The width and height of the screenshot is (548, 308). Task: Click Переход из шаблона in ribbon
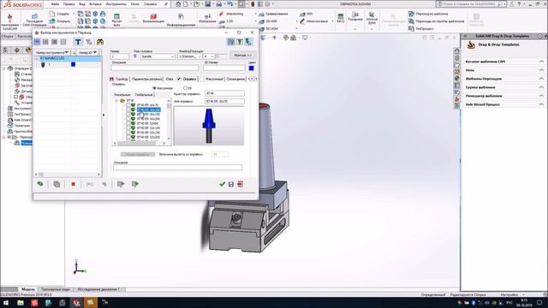[428, 14]
